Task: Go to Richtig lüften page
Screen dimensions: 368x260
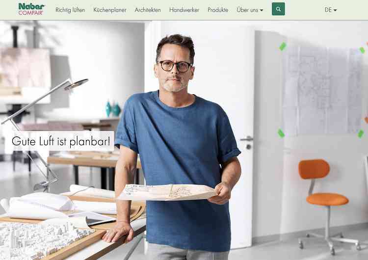Action: (x=70, y=10)
